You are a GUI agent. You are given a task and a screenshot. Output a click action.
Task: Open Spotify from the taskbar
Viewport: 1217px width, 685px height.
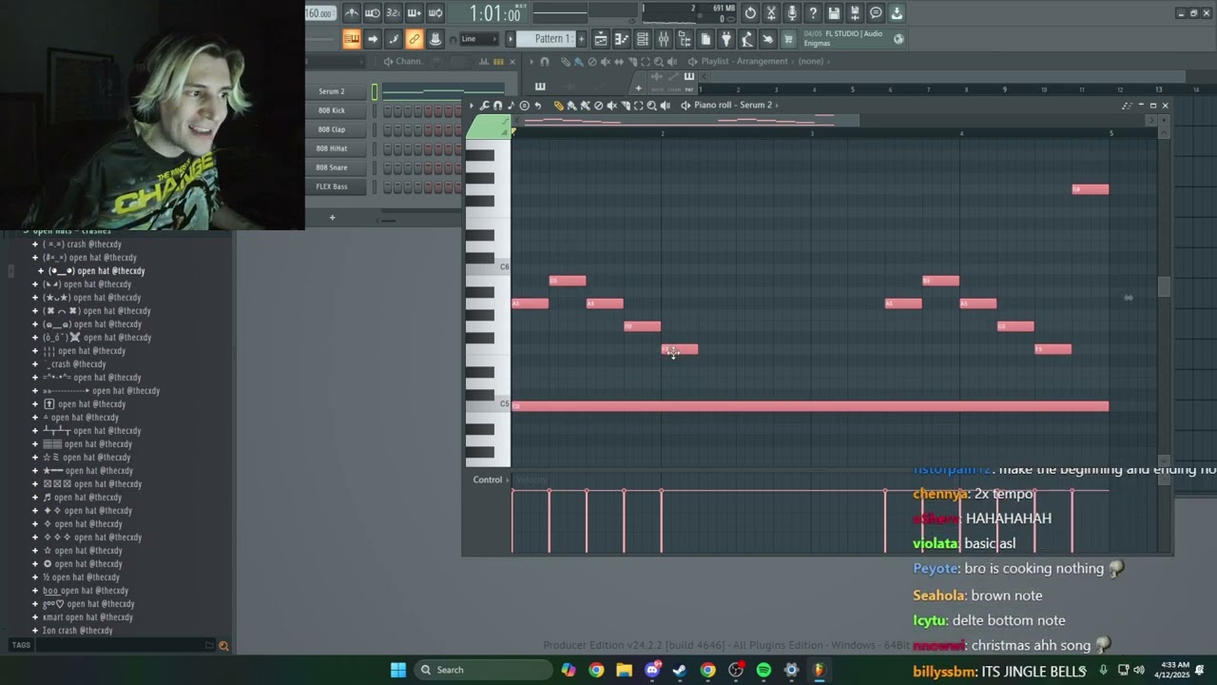(763, 670)
